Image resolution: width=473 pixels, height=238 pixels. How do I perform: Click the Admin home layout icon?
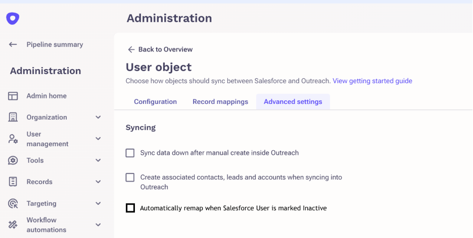[13, 96]
